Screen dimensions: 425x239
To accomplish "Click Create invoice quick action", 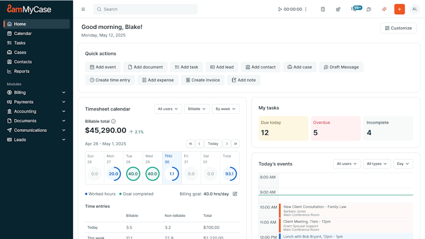I will (203, 80).
